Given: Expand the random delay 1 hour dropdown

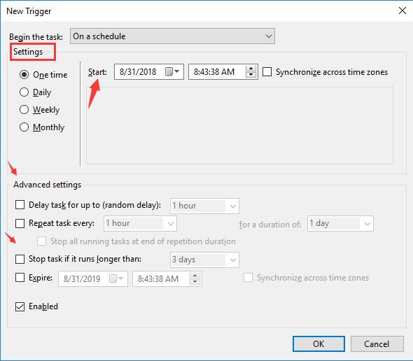Looking at the screenshot, I should [x=204, y=206].
